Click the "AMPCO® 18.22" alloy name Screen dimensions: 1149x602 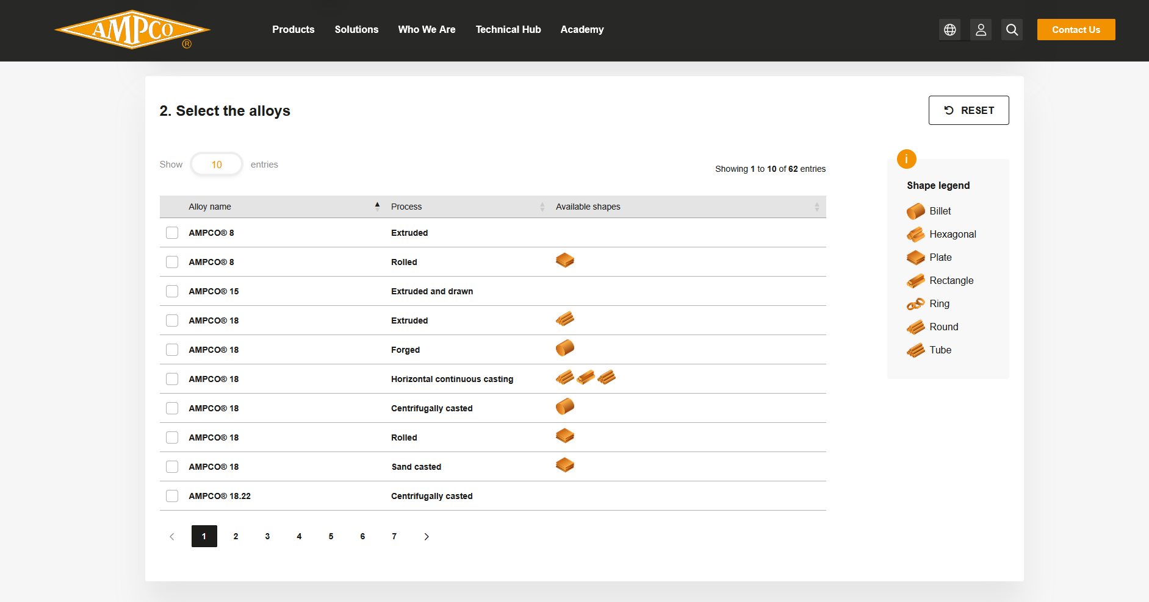click(x=220, y=496)
